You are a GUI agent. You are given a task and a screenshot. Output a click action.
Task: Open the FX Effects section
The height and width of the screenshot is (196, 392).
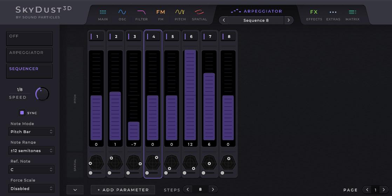[x=314, y=15]
